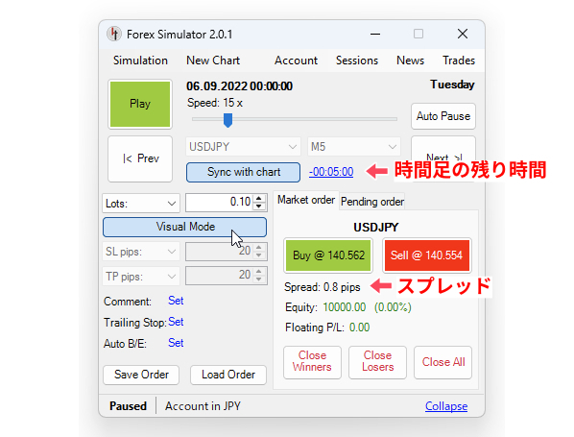The width and height of the screenshot is (574, 437).
Task: Open the M5 timeframe dropdown
Action: tap(354, 147)
